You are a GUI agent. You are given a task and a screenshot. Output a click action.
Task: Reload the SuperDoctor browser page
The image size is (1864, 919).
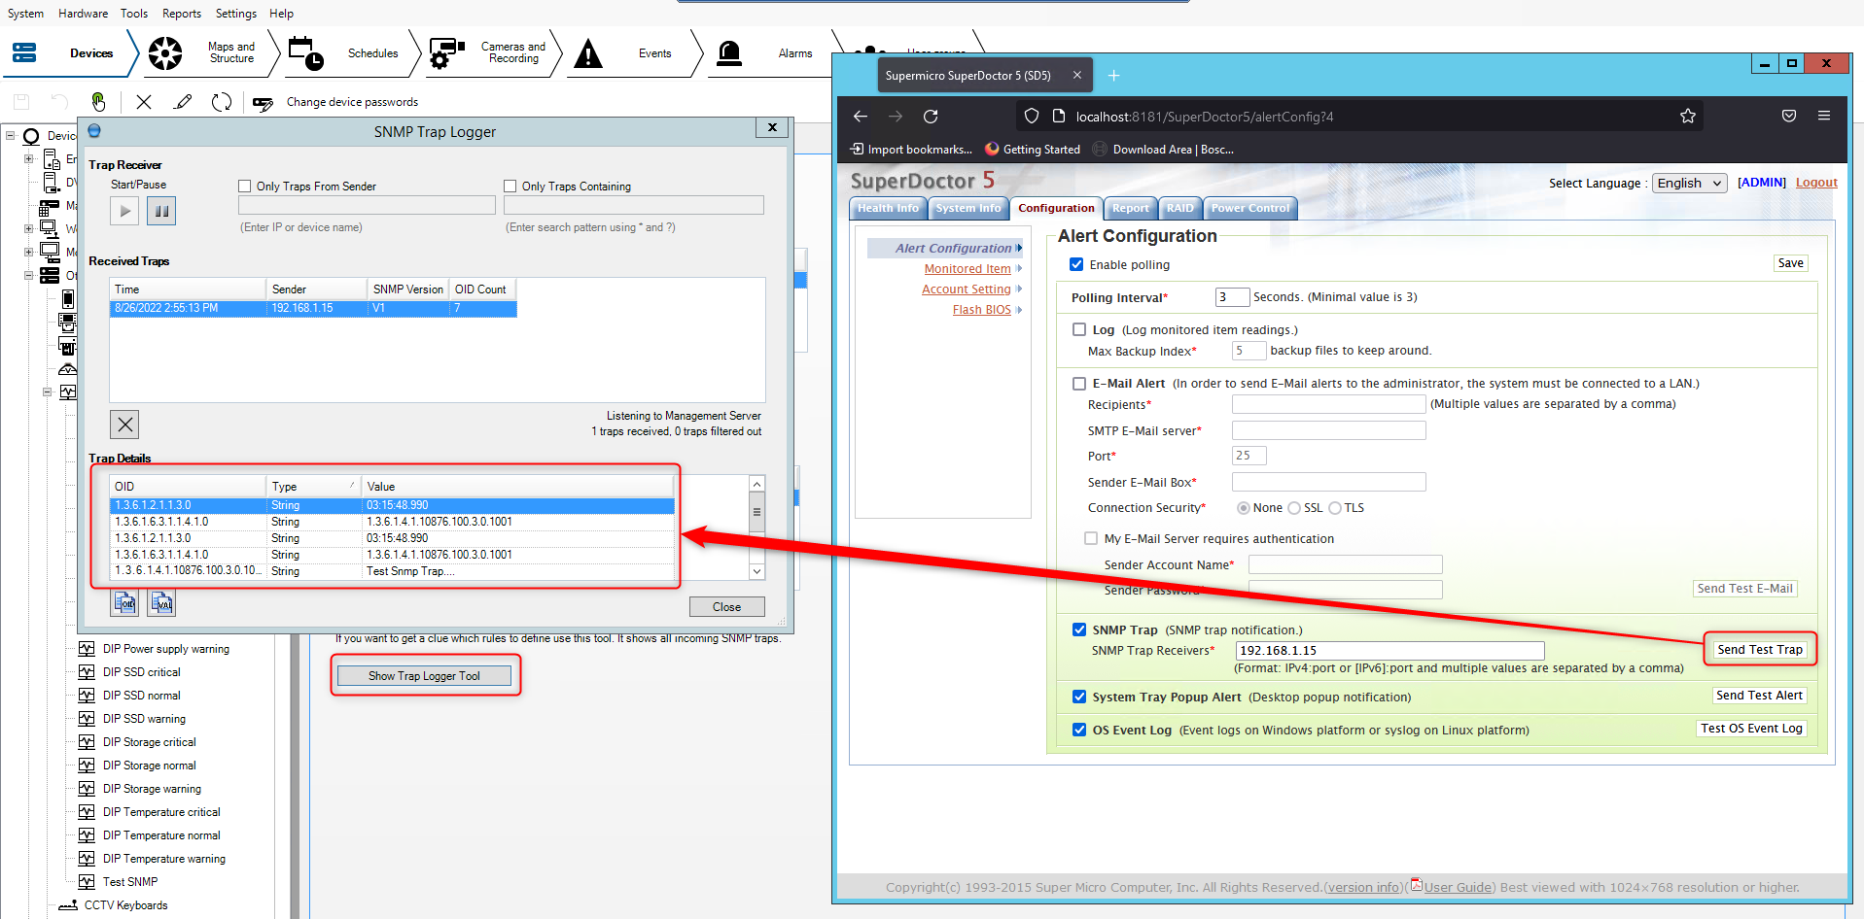[x=931, y=117]
